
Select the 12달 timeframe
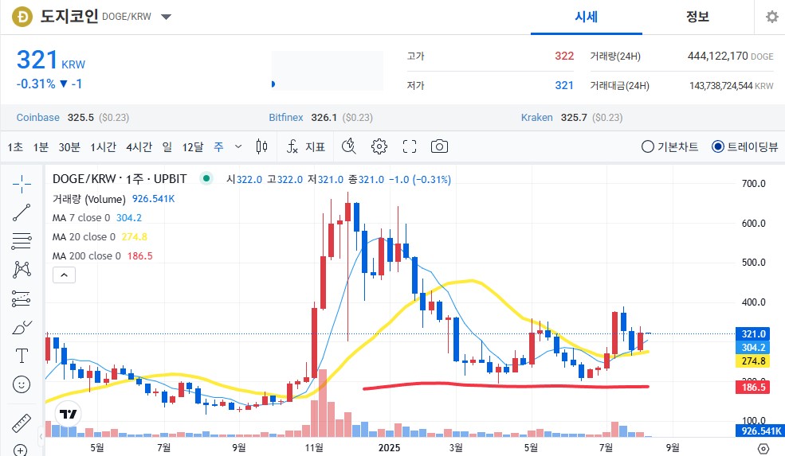pyautogui.click(x=193, y=146)
